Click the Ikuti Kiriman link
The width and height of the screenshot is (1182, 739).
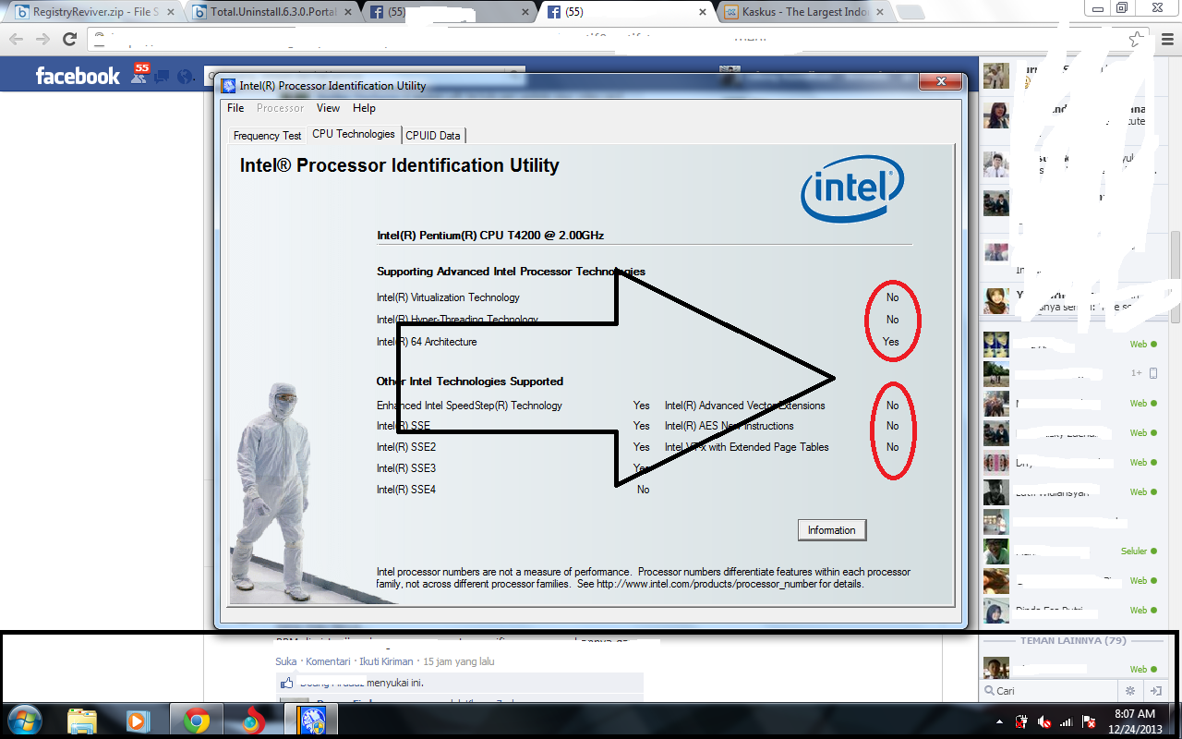click(x=386, y=661)
